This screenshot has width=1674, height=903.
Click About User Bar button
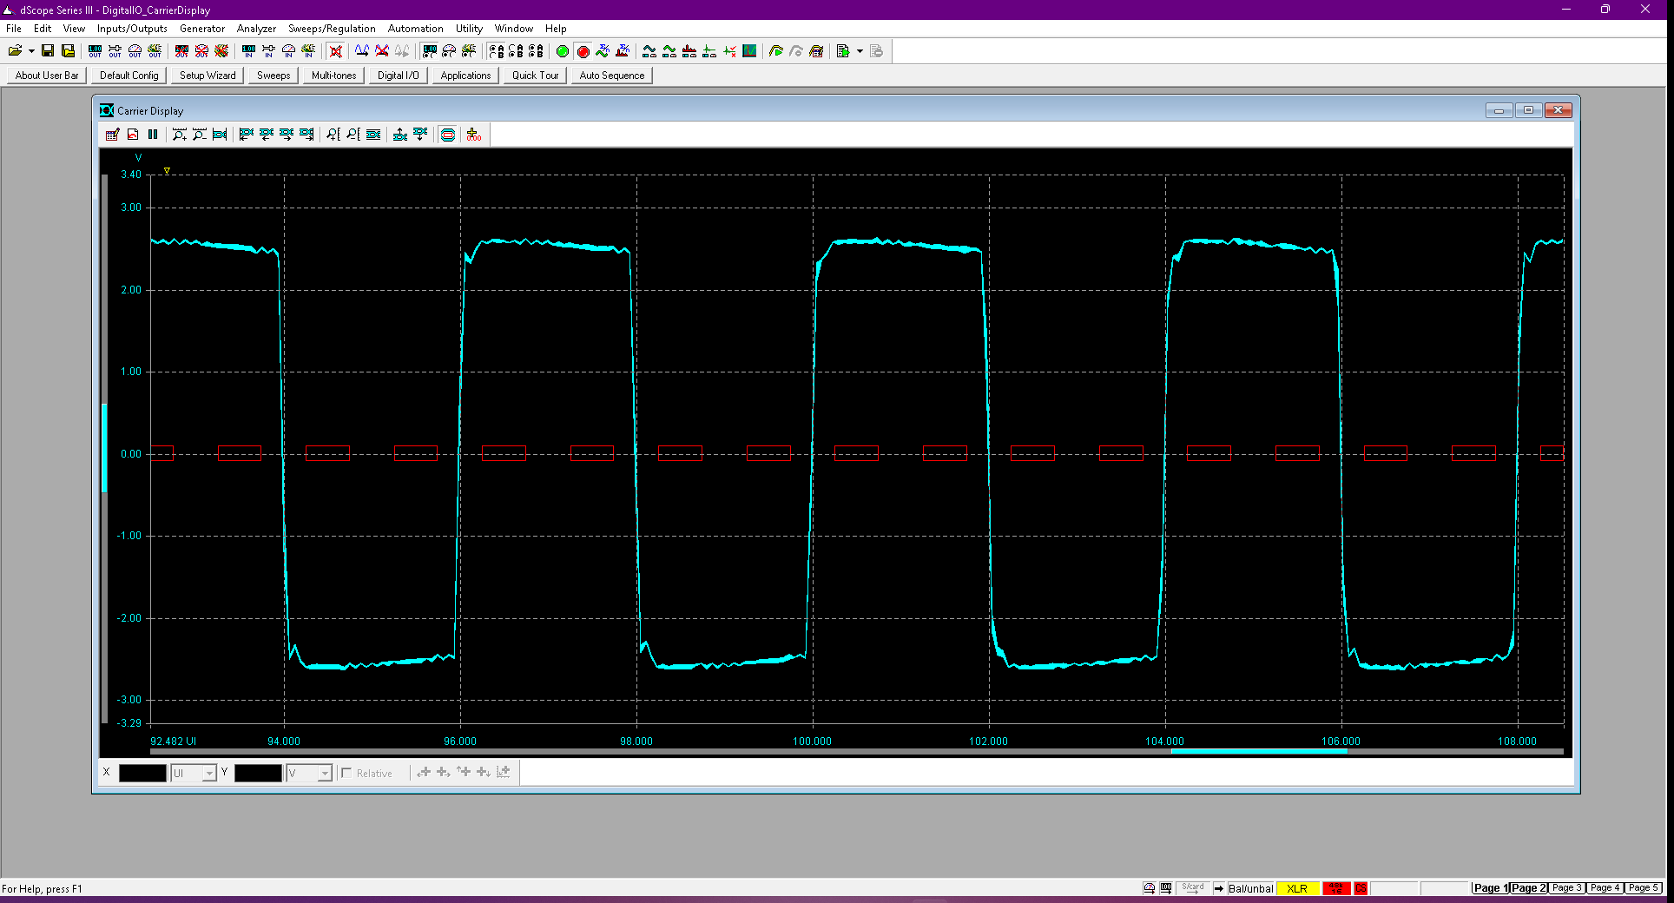point(47,76)
